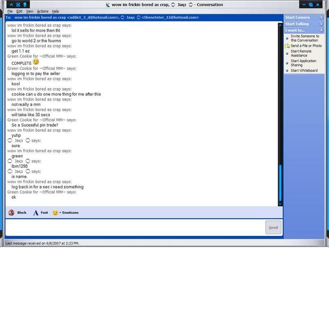The image size is (329, 317).
Task: Click the Emoticons smiley icon
Action: coord(55,212)
